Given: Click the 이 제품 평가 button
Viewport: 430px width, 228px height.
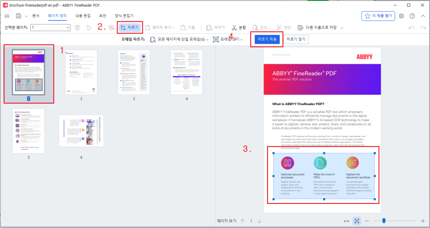Looking at the screenshot, I should point(378,16).
